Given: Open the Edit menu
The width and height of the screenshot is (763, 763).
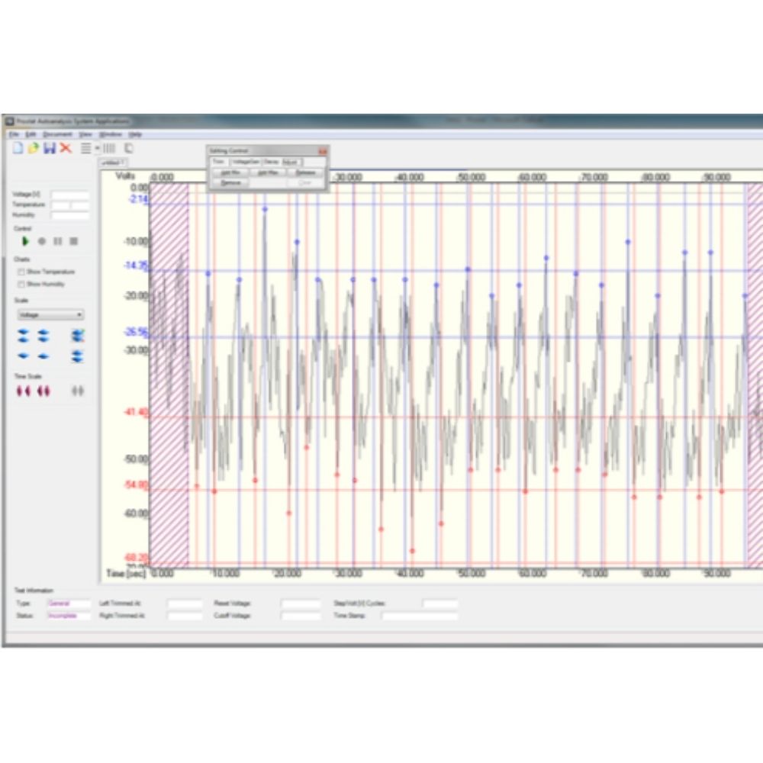Looking at the screenshot, I should click(x=31, y=134).
